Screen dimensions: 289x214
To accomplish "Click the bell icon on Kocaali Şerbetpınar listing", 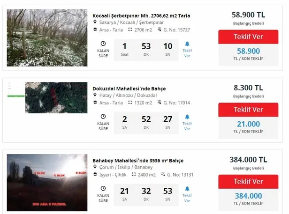I will click(x=187, y=44).
